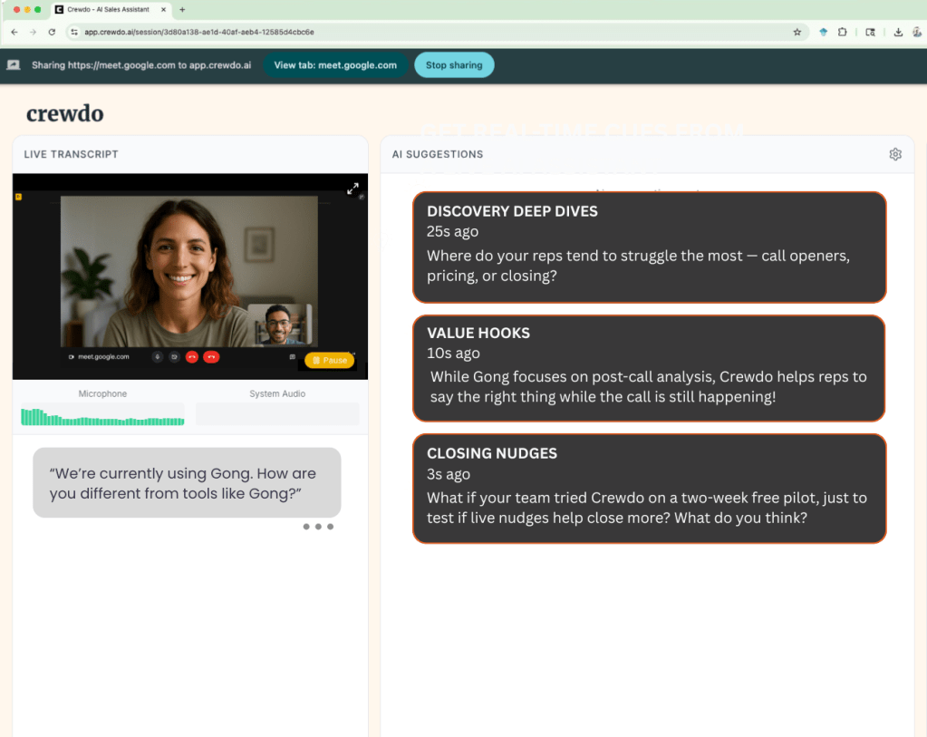Click the Stop sharing button
The height and width of the screenshot is (737, 927).
click(x=453, y=64)
